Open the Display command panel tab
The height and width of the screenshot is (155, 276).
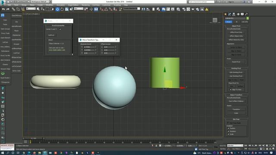click(242, 14)
